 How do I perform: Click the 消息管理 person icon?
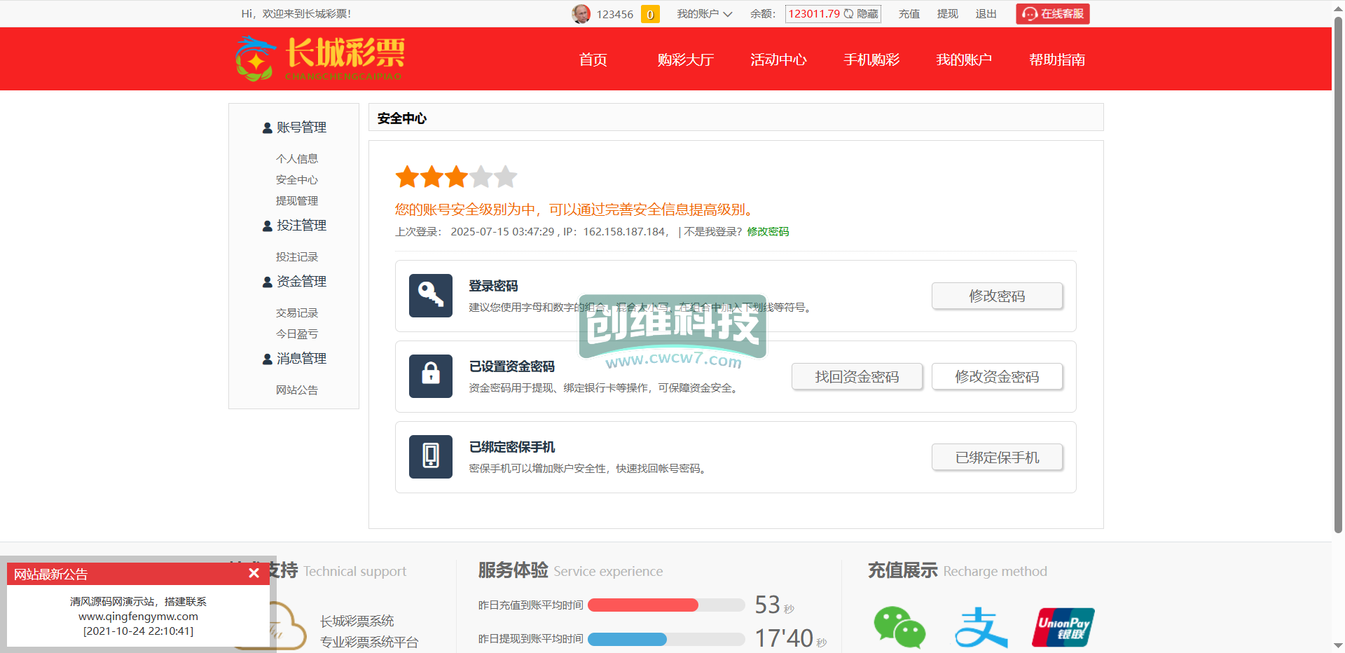click(x=267, y=359)
